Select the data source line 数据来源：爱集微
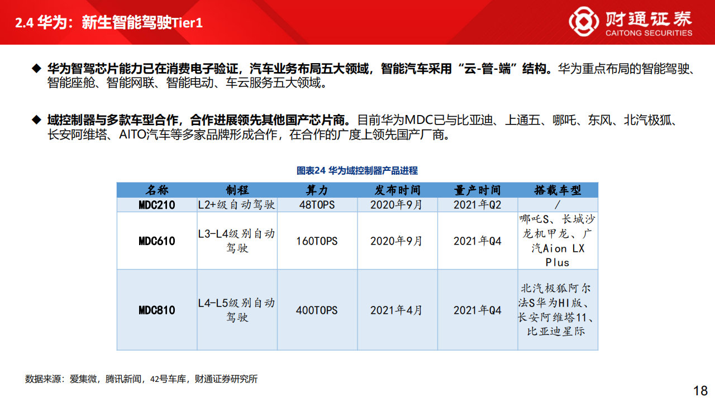The width and height of the screenshot is (715, 402). (x=141, y=379)
